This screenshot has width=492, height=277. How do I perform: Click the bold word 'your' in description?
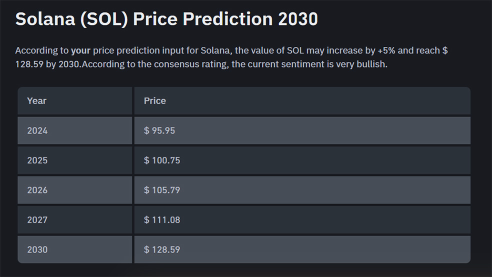tap(80, 50)
